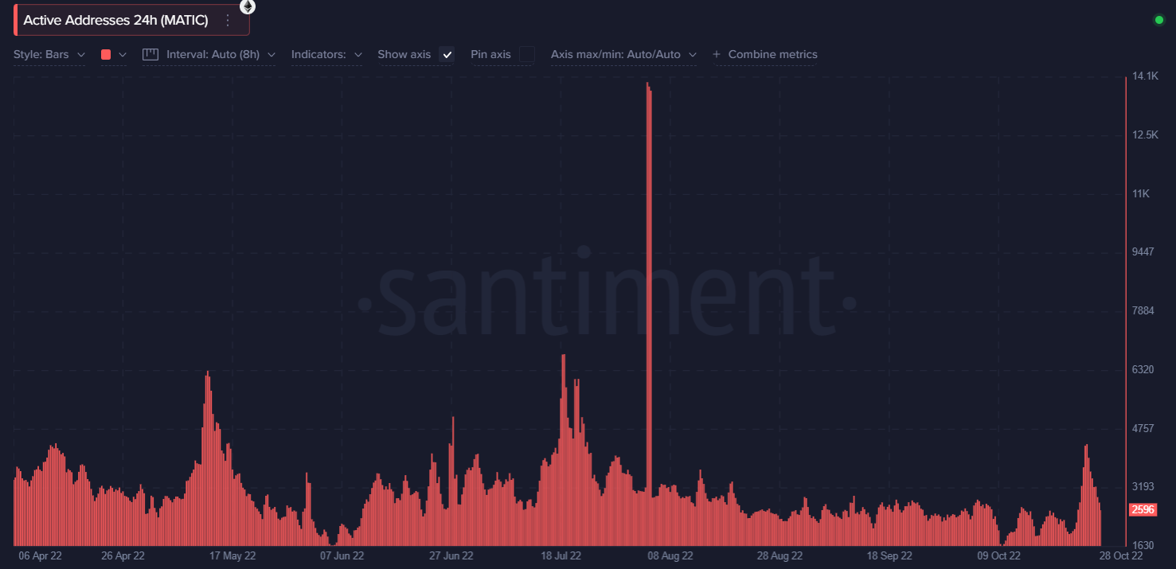Click the green status indicator dot
The width and height of the screenshot is (1176, 569).
1159,20
